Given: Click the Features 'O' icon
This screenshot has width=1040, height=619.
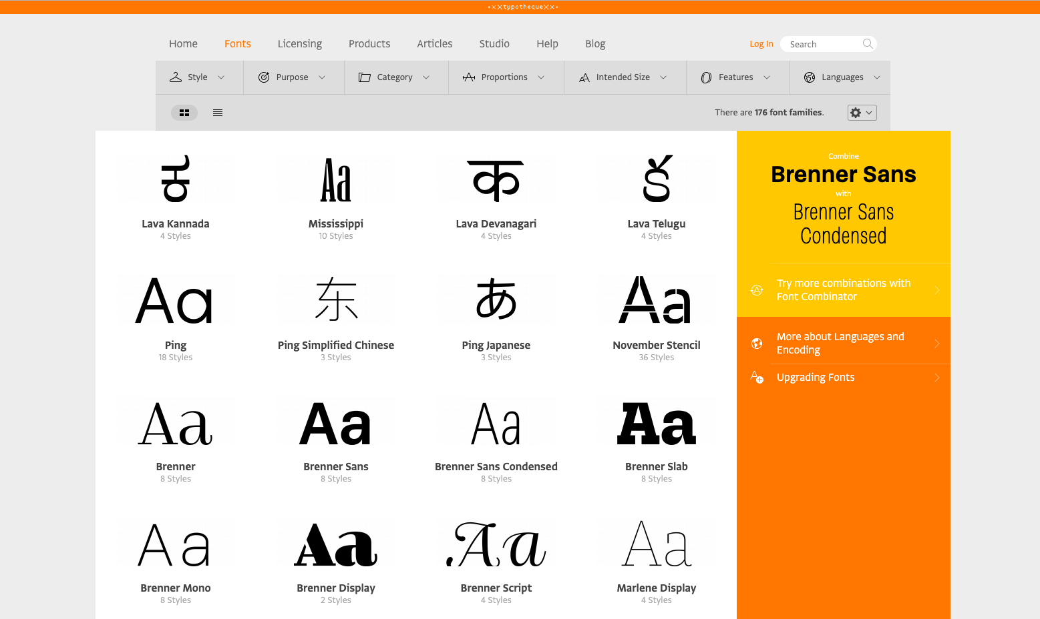Looking at the screenshot, I should pos(706,77).
